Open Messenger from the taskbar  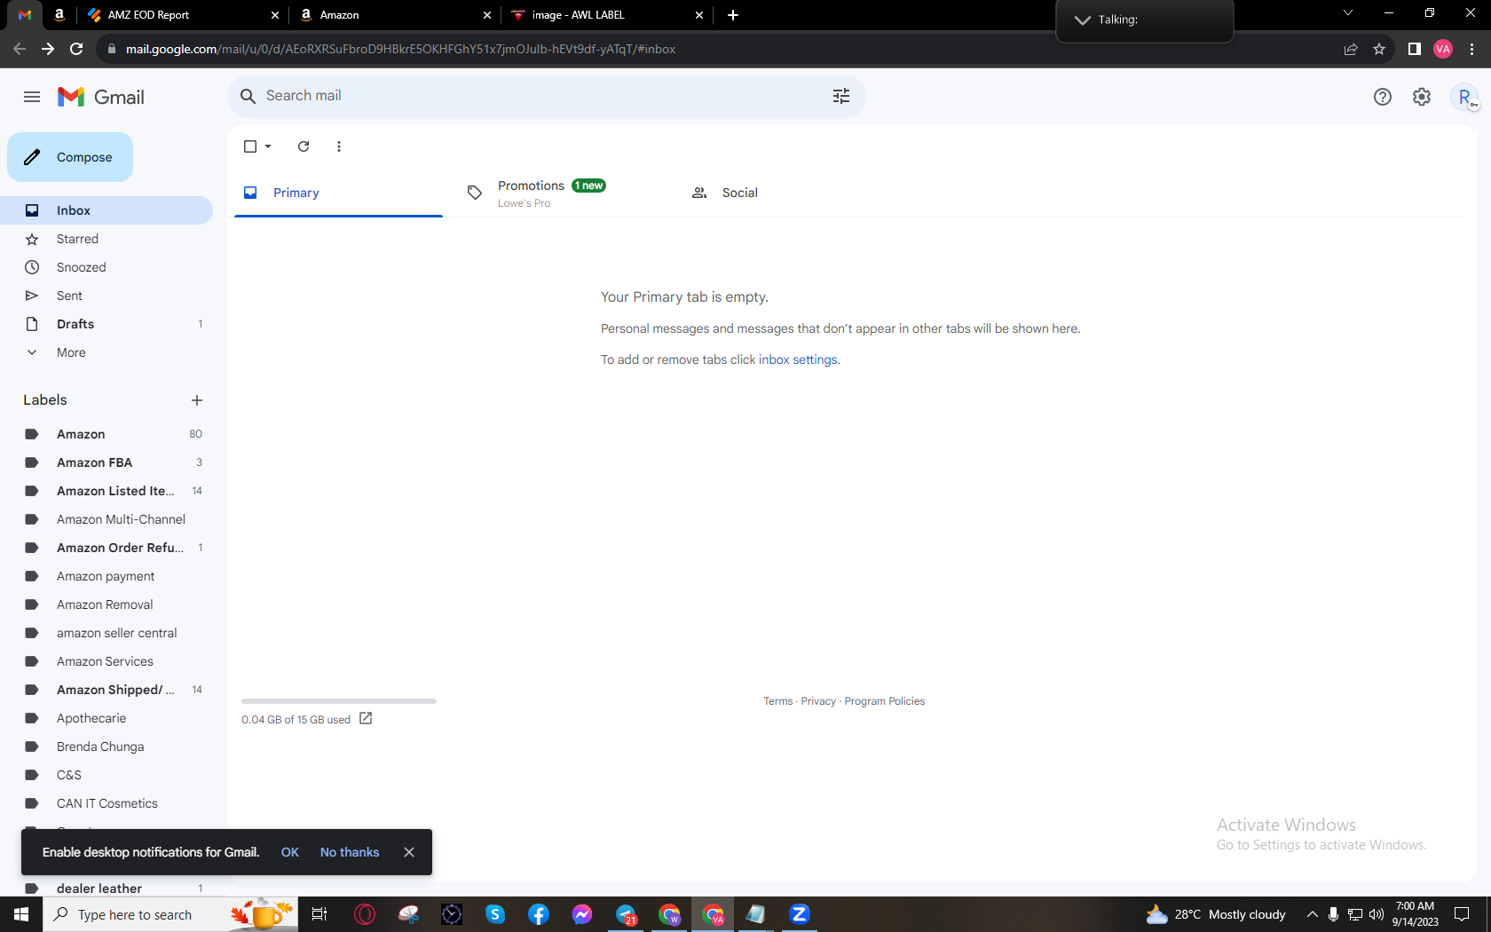(x=582, y=914)
